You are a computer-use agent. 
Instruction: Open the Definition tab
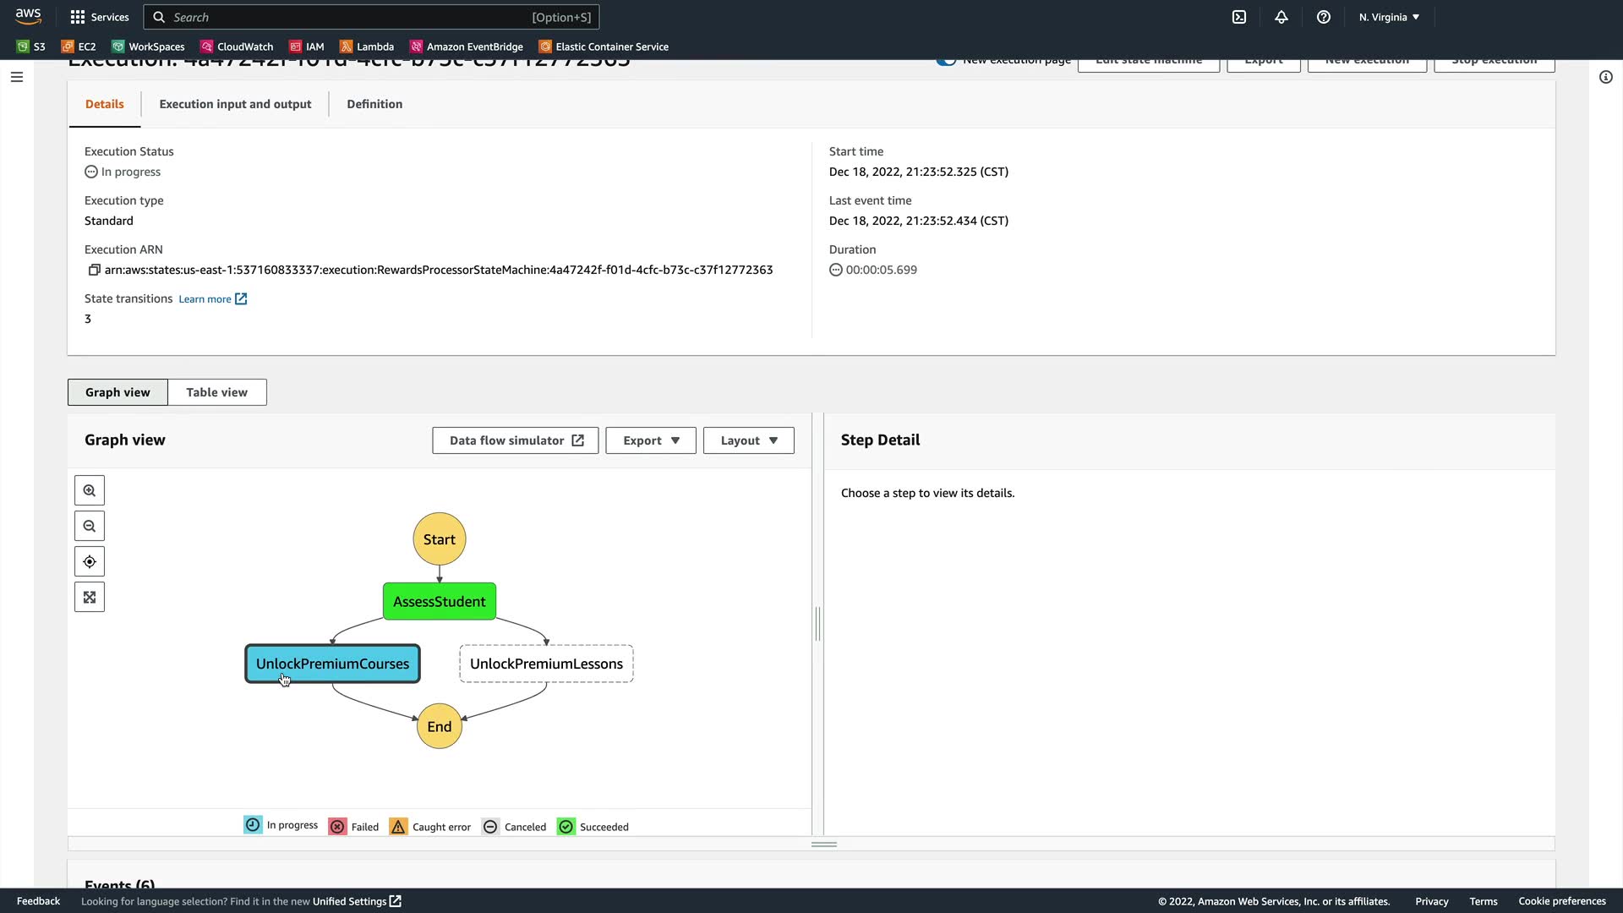tap(374, 104)
